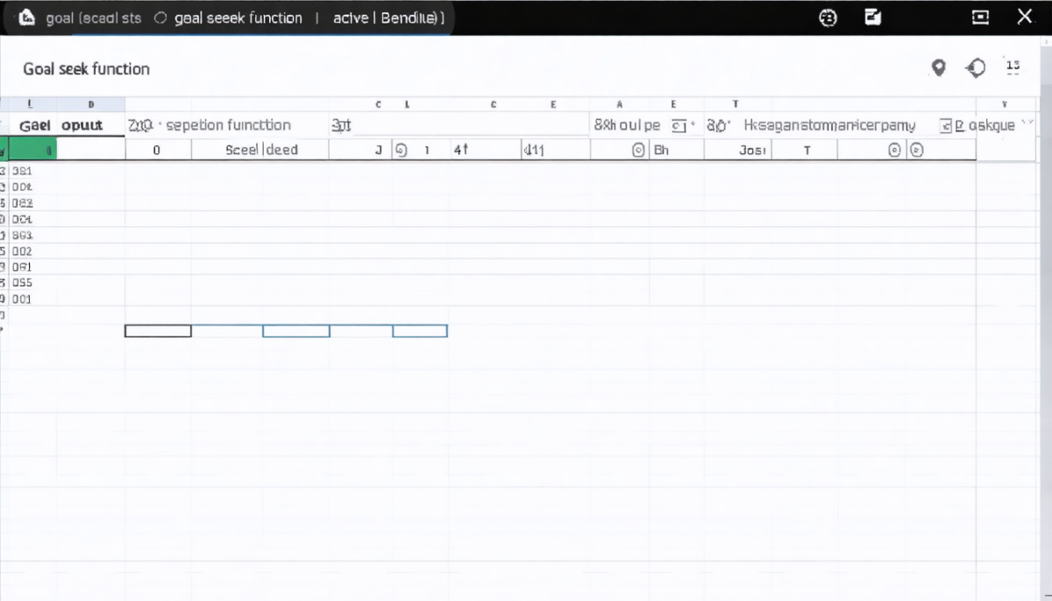Select the black-outlined empty cell

[158, 330]
